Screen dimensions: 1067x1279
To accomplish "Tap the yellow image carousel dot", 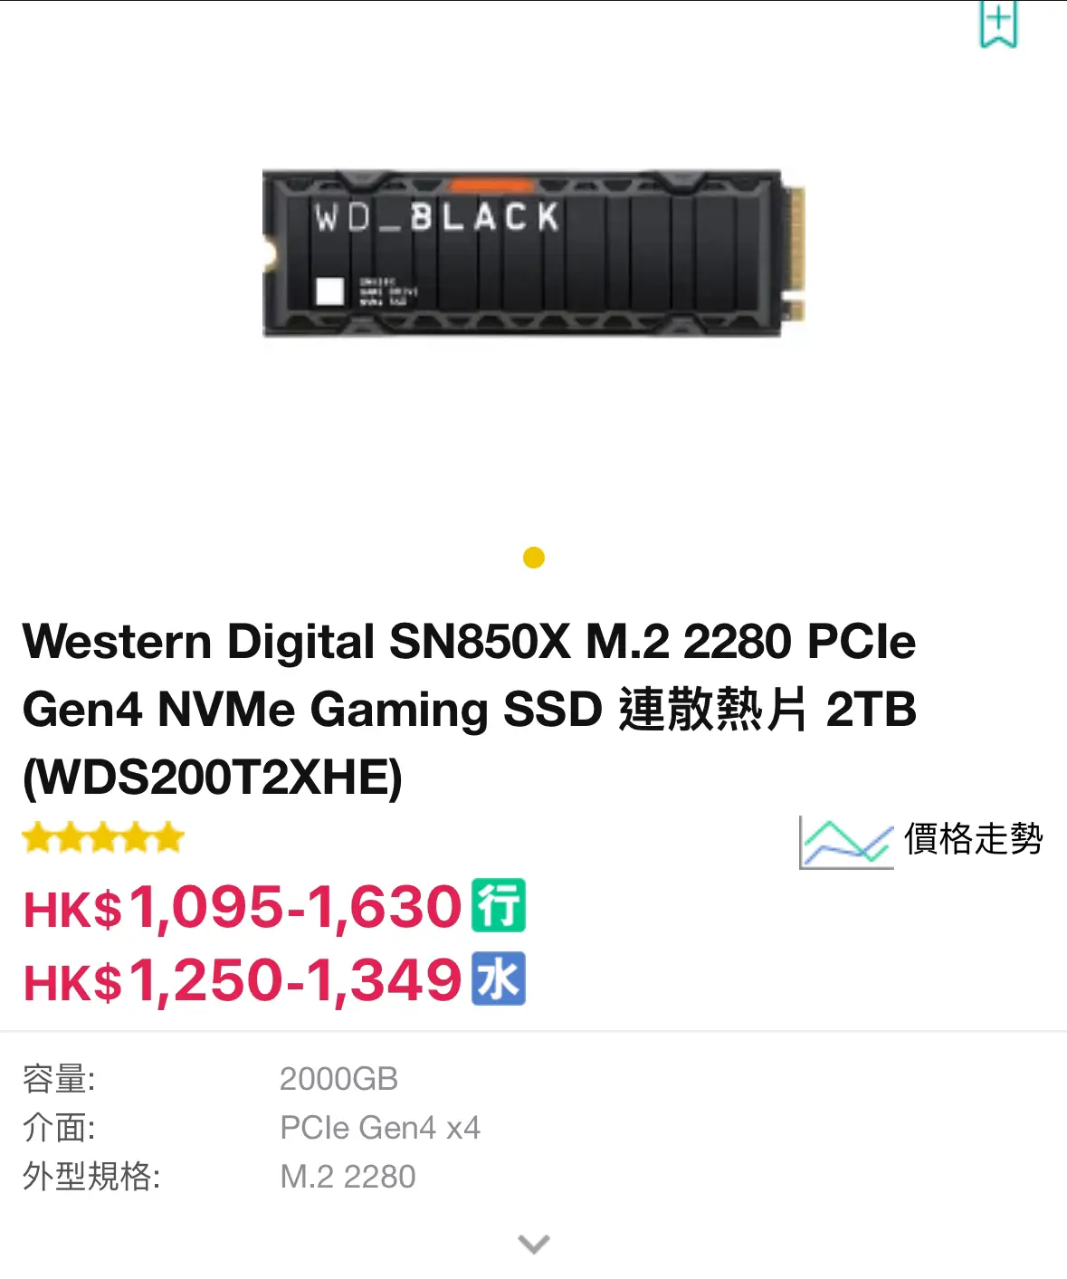I will click(x=534, y=558).
